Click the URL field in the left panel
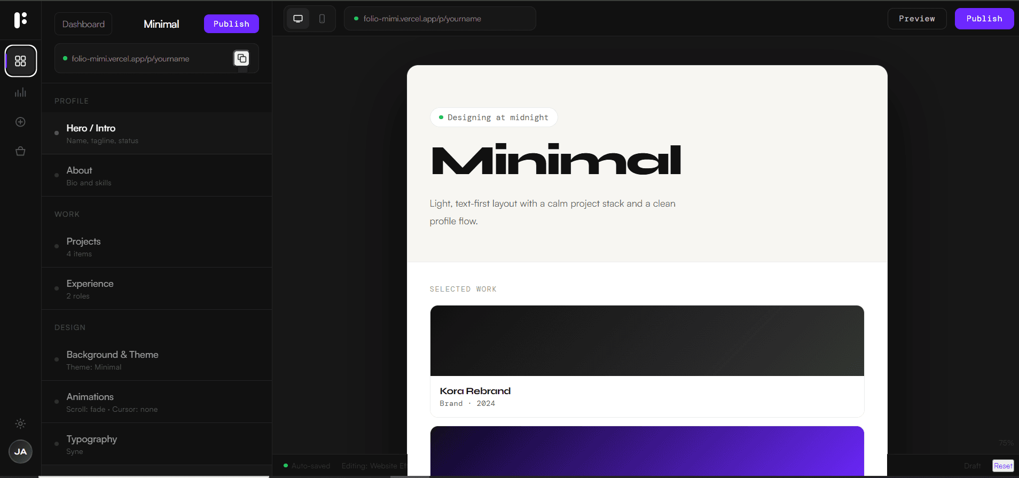The width and height of the screenshot is (1019, 478). click(x=156, y=58)
